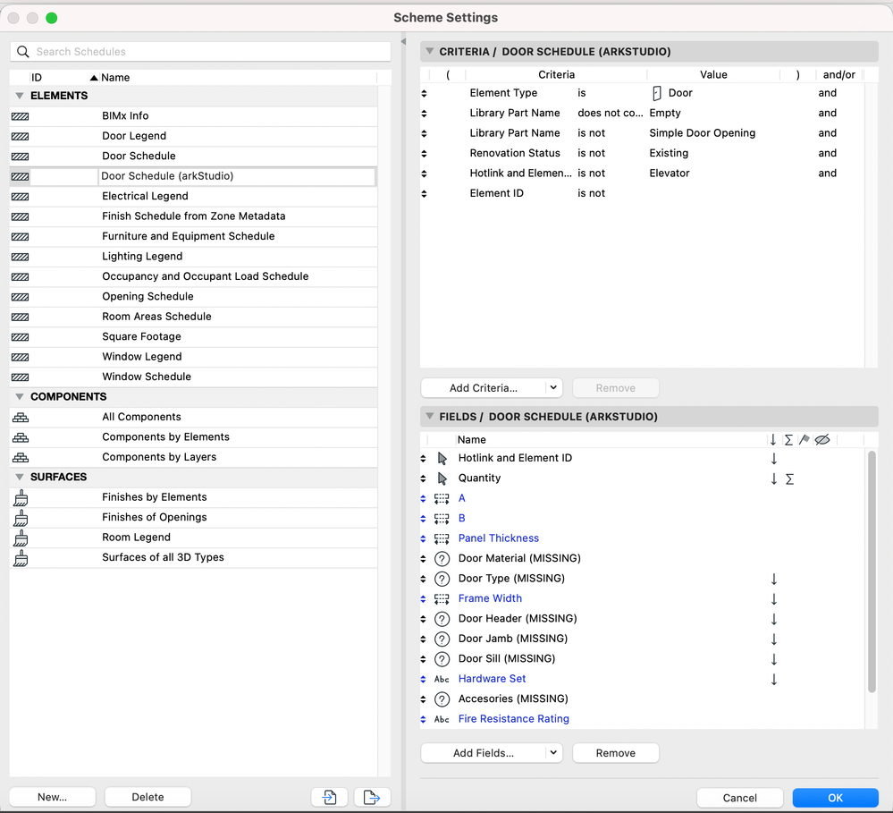893x813 pixels.
Task: Collapse the left schedules panel arrow
Action: pos(403,42)
